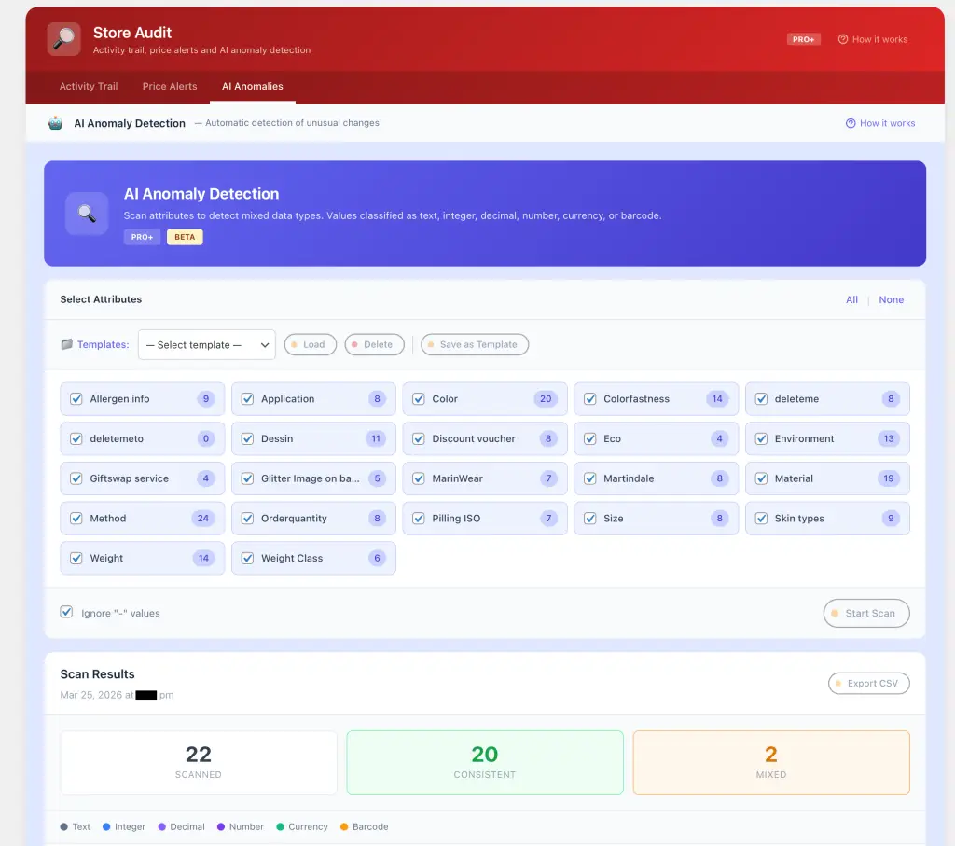Uncheck the Allergen info attribute

click(x=76, y=399)
